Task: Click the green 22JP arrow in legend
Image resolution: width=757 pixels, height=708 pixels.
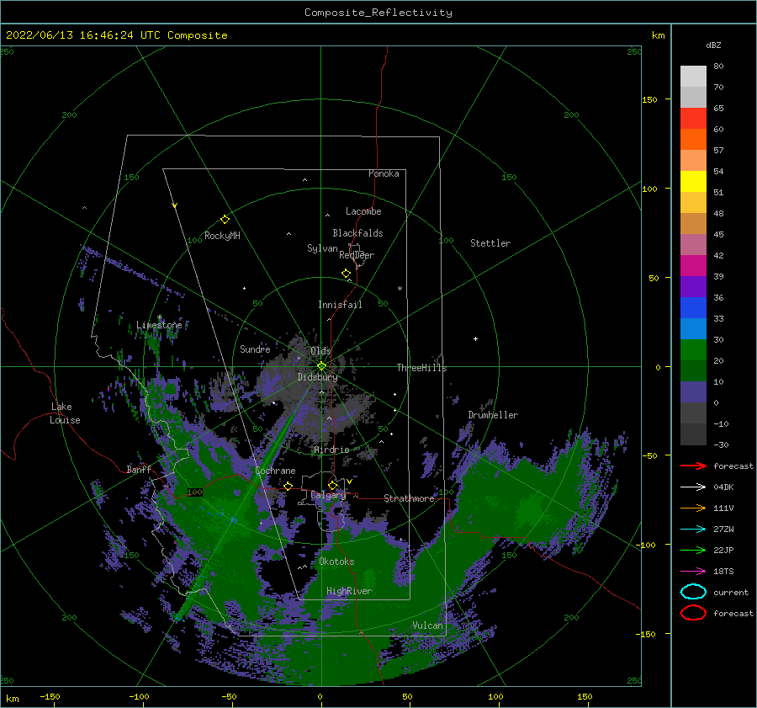Action: pos(693,550)
